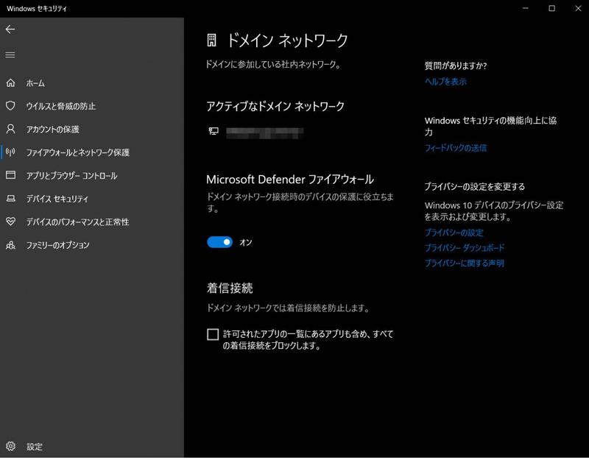Click 着信接続 heading text
The height and width of the screenshot is (460, 589).
pos(230,288)
